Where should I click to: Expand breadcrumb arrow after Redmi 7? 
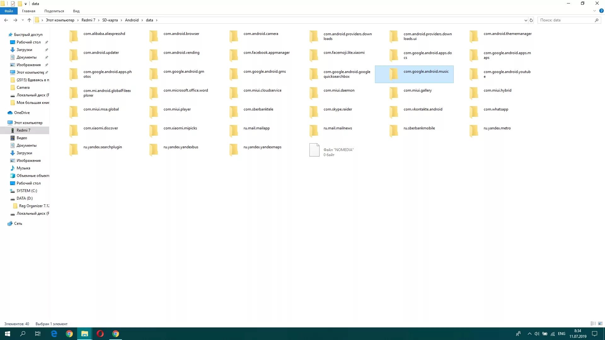pos(99,20)
